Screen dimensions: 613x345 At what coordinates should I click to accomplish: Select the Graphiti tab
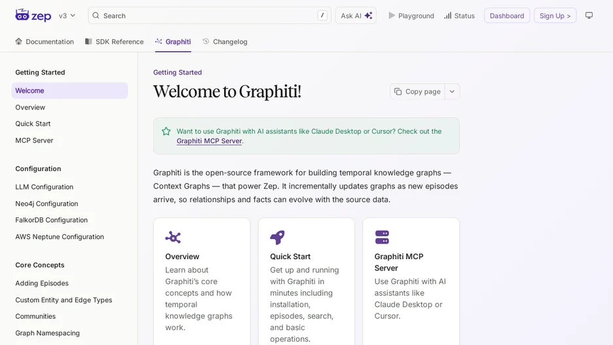173,41
